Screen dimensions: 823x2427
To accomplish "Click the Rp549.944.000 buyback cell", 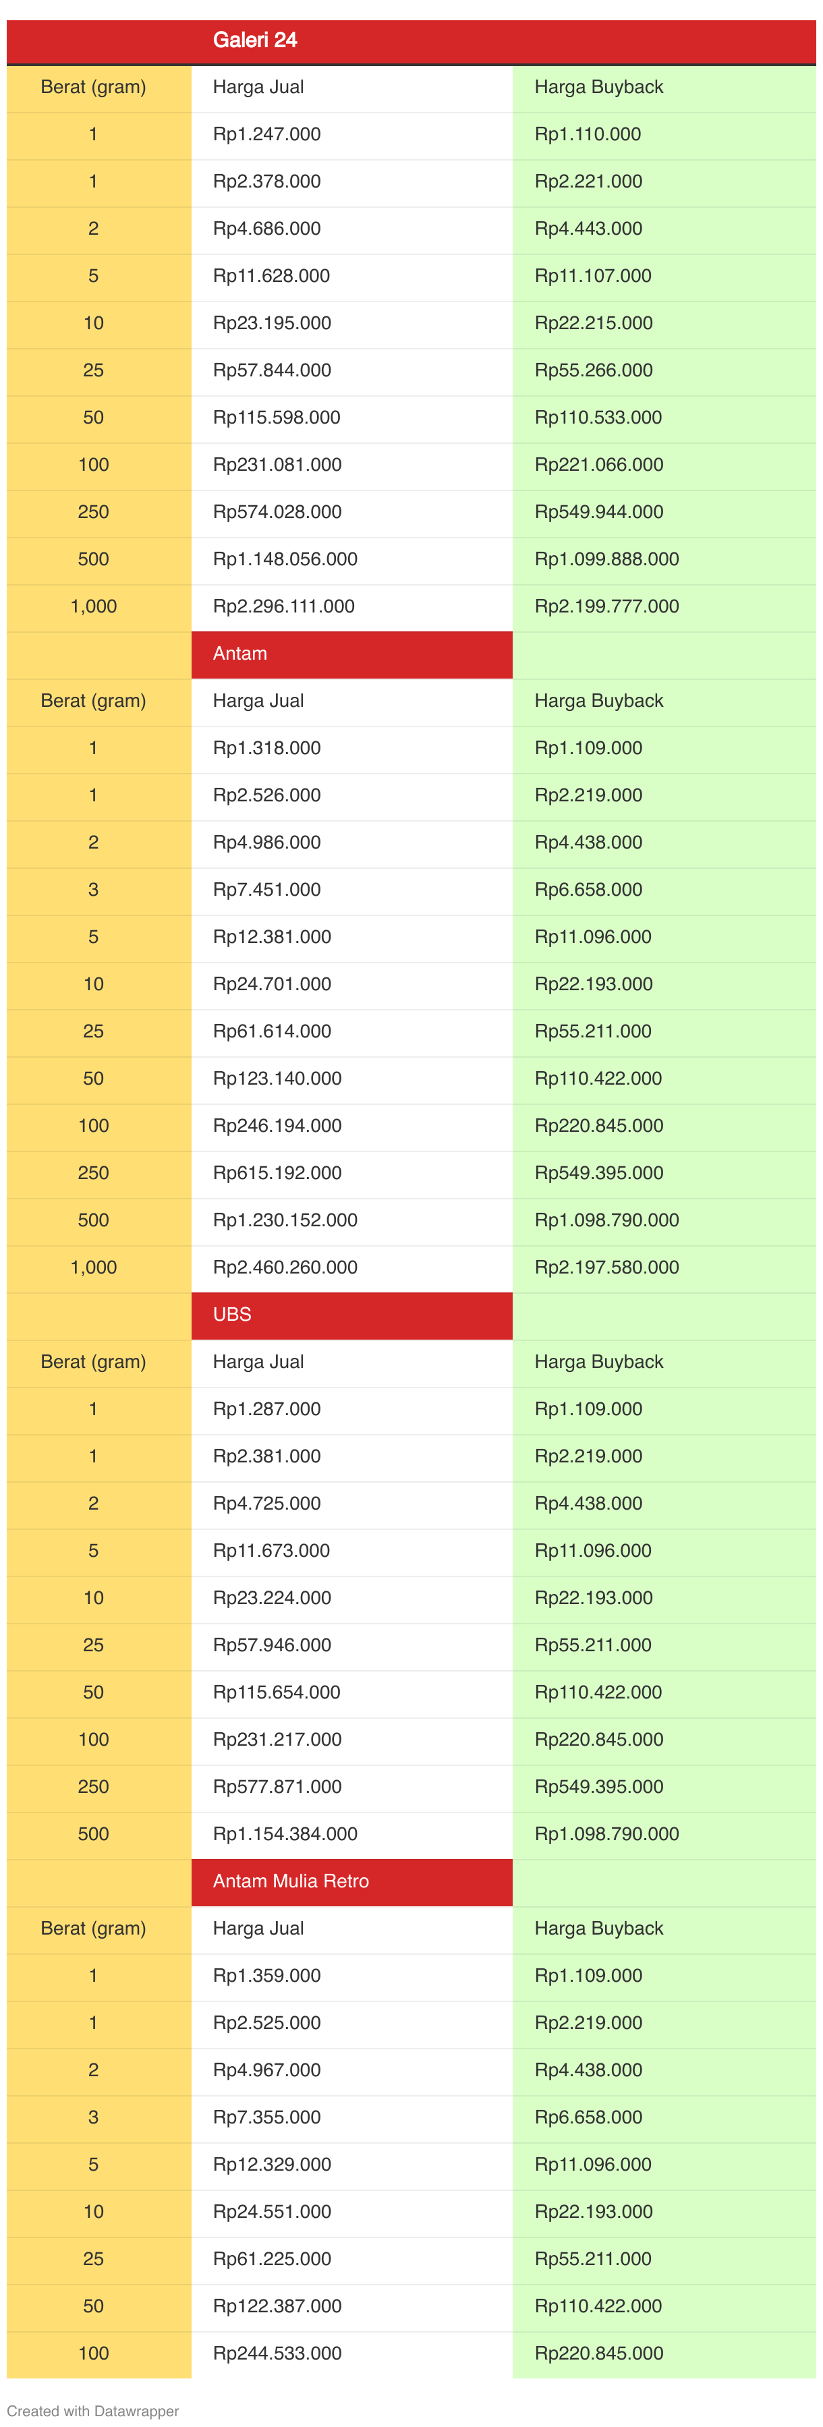I will (598, 513).
